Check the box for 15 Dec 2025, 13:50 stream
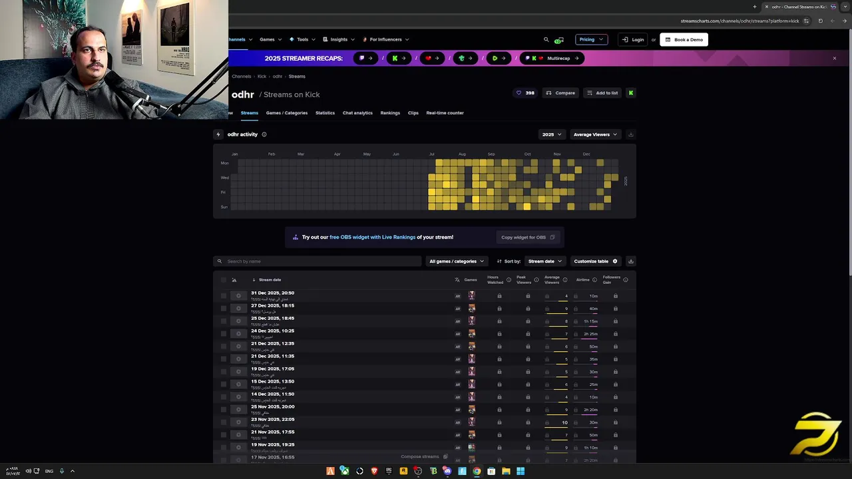The width and height of the screenshot is (852, 479). click(x=224, y=385)
